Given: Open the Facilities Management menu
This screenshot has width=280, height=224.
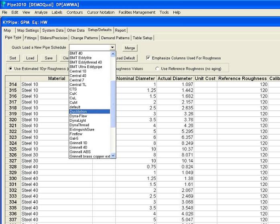Looking at the screenshot, I should tap(137, 12).
